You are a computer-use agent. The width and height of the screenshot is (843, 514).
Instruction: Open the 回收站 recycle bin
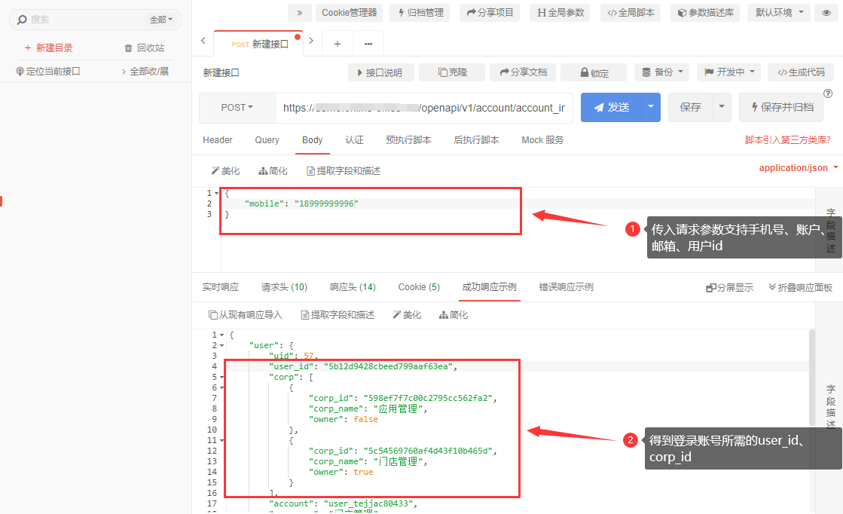pos(144,47)
